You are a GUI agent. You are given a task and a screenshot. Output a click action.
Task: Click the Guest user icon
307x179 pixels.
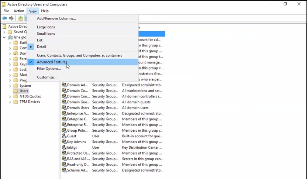(64, 136)
